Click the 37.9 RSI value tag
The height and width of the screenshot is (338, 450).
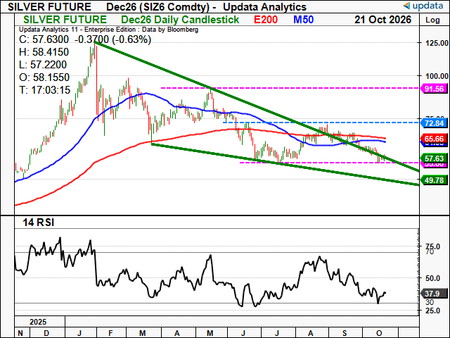pyautogui.click(x=434, y=294)
